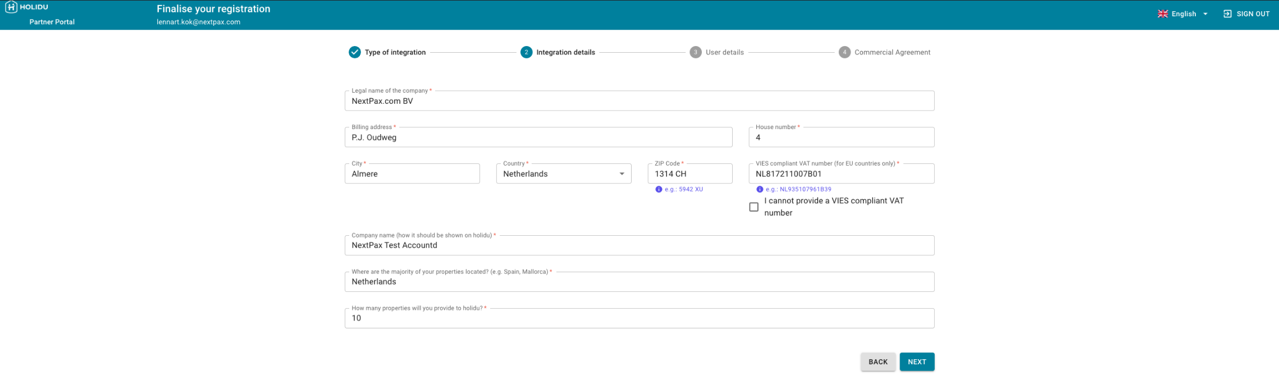Focus the ZIP Code field
The width and height of the screenshot is (1279, 389).
coord(689,174)
